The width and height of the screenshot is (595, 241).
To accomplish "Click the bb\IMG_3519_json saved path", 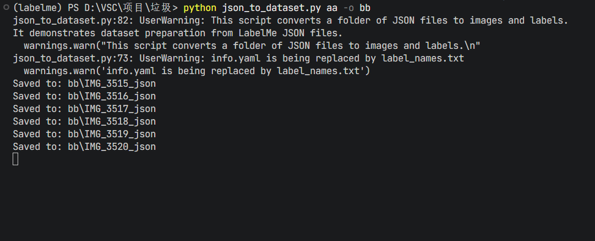I will click(112, 134).
